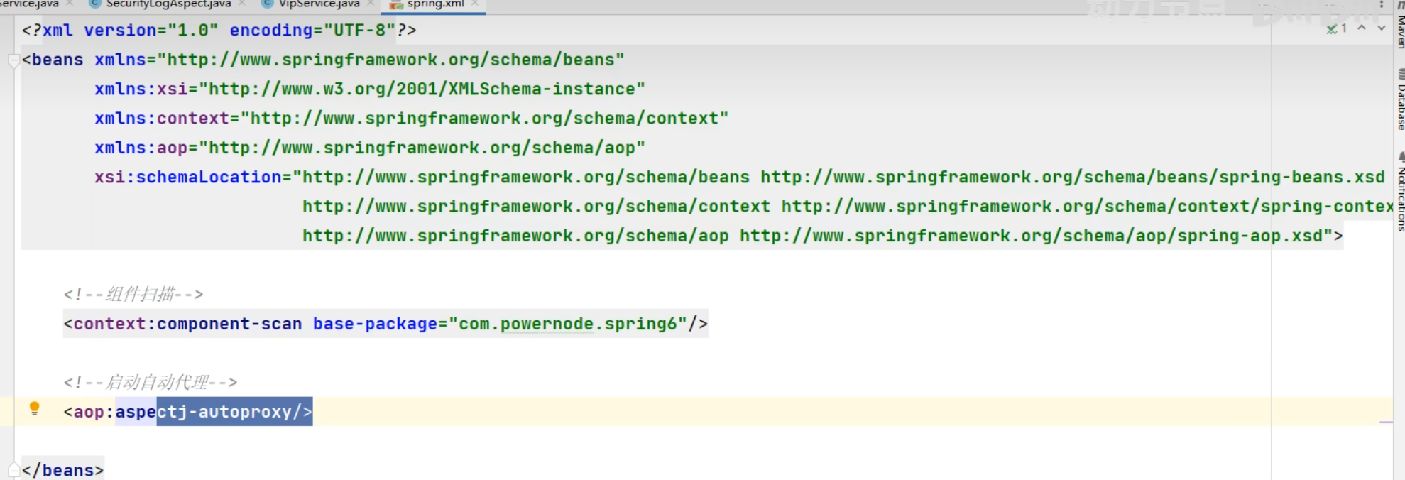Go to next highlighted problem arrow
The height and width of the screenshot is (480, 1405).
coord(1382,28)
